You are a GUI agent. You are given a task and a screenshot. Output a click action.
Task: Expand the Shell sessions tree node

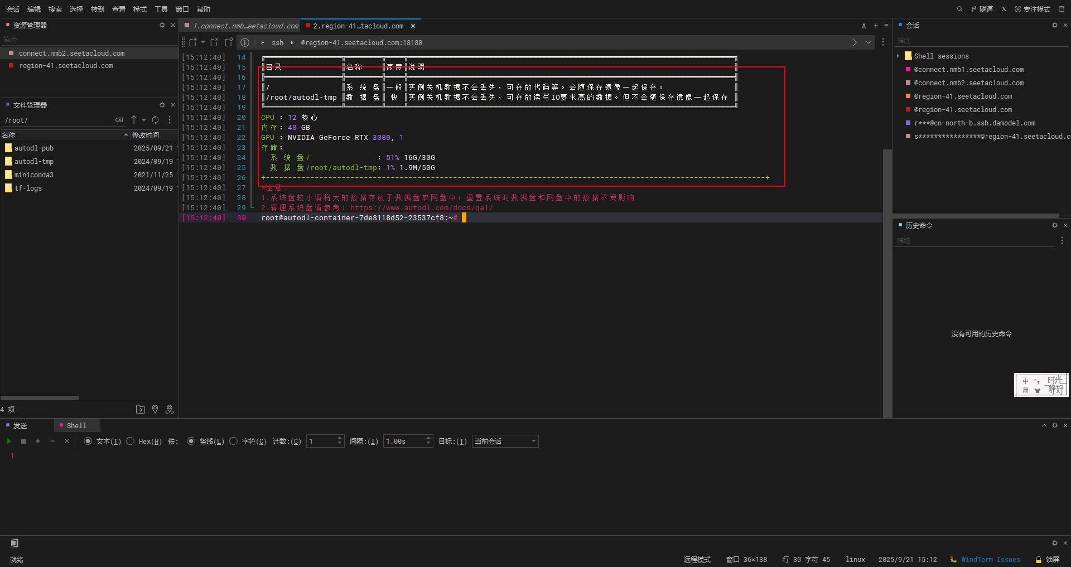(x=898, y=56)
